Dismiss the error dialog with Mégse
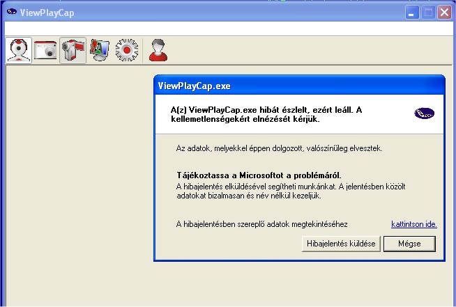The width and height of the screenshot is (456, 307). click(409, 244)
